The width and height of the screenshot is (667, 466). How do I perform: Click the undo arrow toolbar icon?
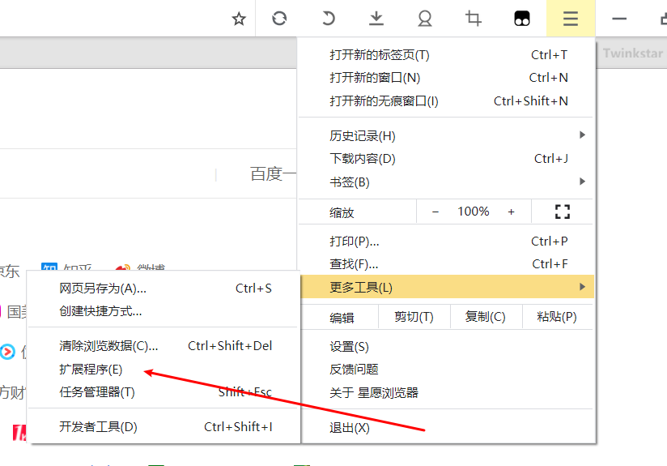[x=328, y=19]
